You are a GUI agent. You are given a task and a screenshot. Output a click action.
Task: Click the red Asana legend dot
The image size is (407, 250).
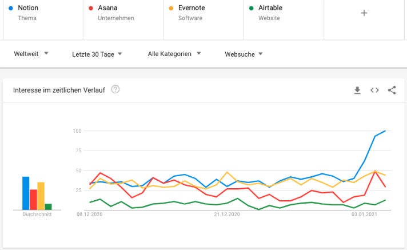pyautogui.click(x=91, y=8)
